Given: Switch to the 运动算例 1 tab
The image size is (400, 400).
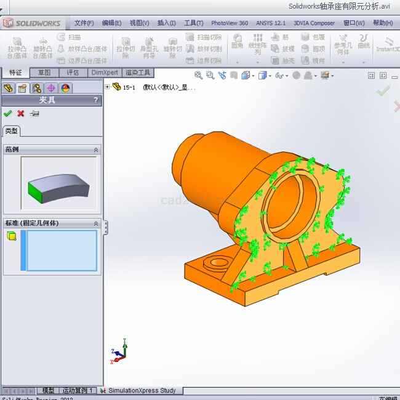Looking at the screenshot, I should point(78,391).
